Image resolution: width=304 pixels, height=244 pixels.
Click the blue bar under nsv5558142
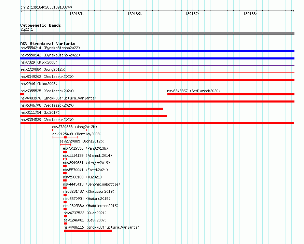tap(157, 58)
